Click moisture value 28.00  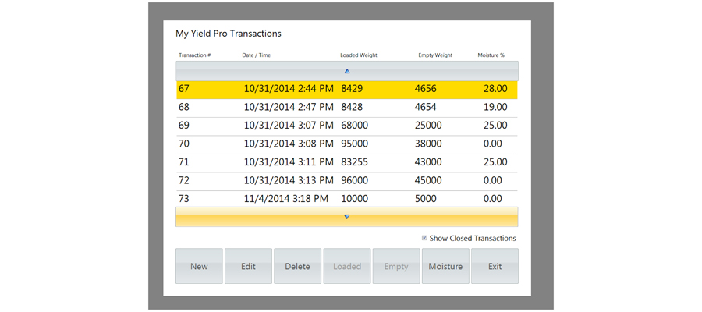[x=495, y=89]
